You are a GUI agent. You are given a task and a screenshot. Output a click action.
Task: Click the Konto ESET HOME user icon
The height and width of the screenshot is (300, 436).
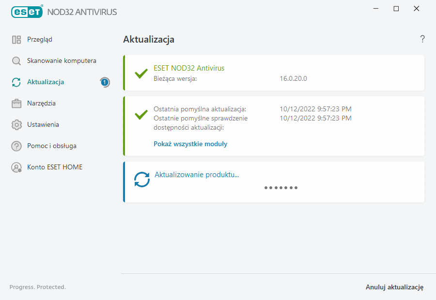[16, 167]
